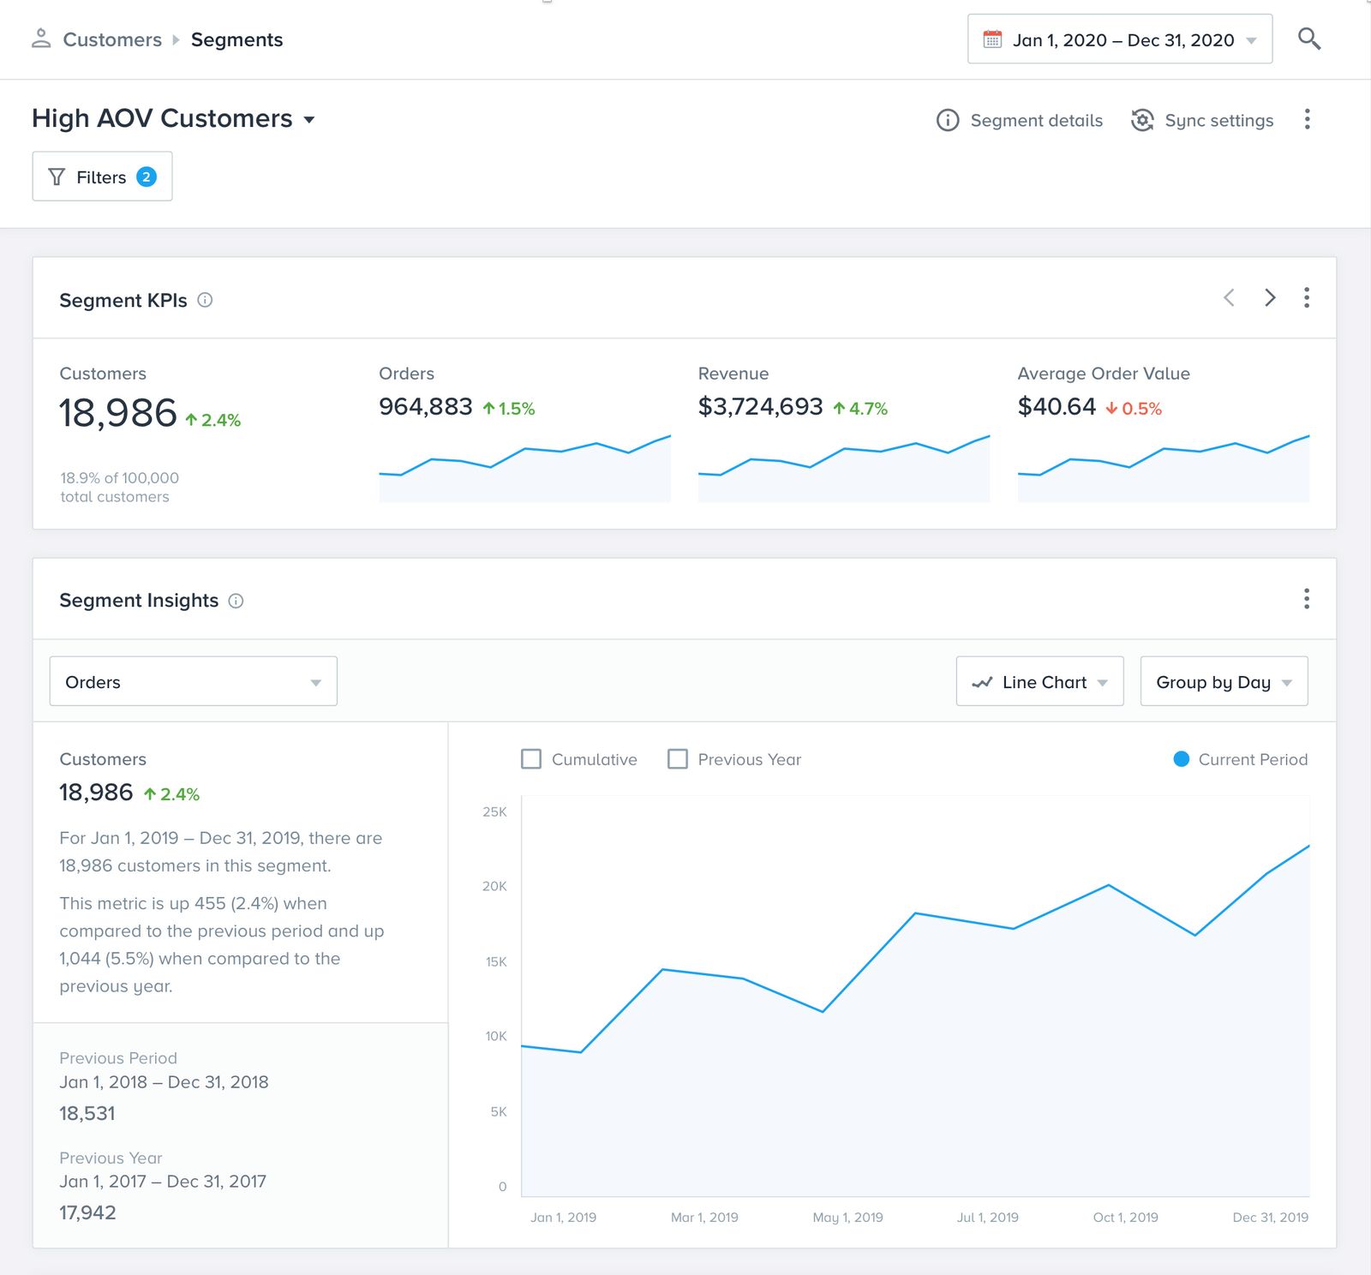Change the Group by Day dropdown
The image size is (1371, 1275).
pyautogui.click(x=1223, y=682)
